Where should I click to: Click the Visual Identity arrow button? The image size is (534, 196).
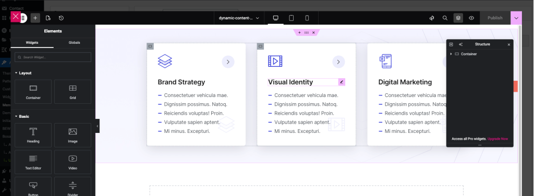(338, 62)
